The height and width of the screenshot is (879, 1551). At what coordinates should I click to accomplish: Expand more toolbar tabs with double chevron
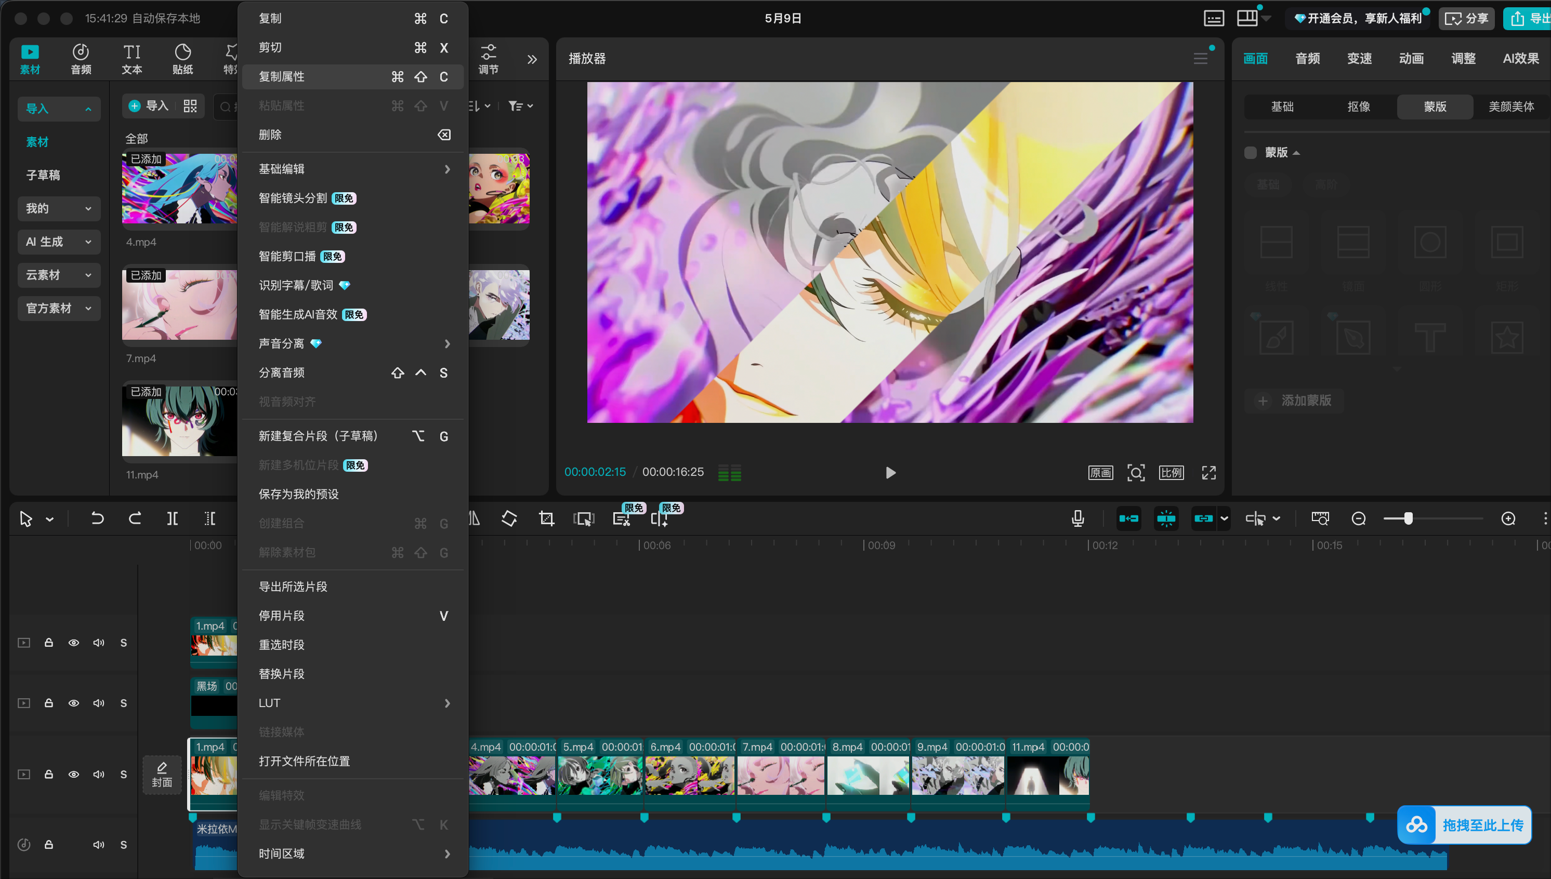pos(532,59)
